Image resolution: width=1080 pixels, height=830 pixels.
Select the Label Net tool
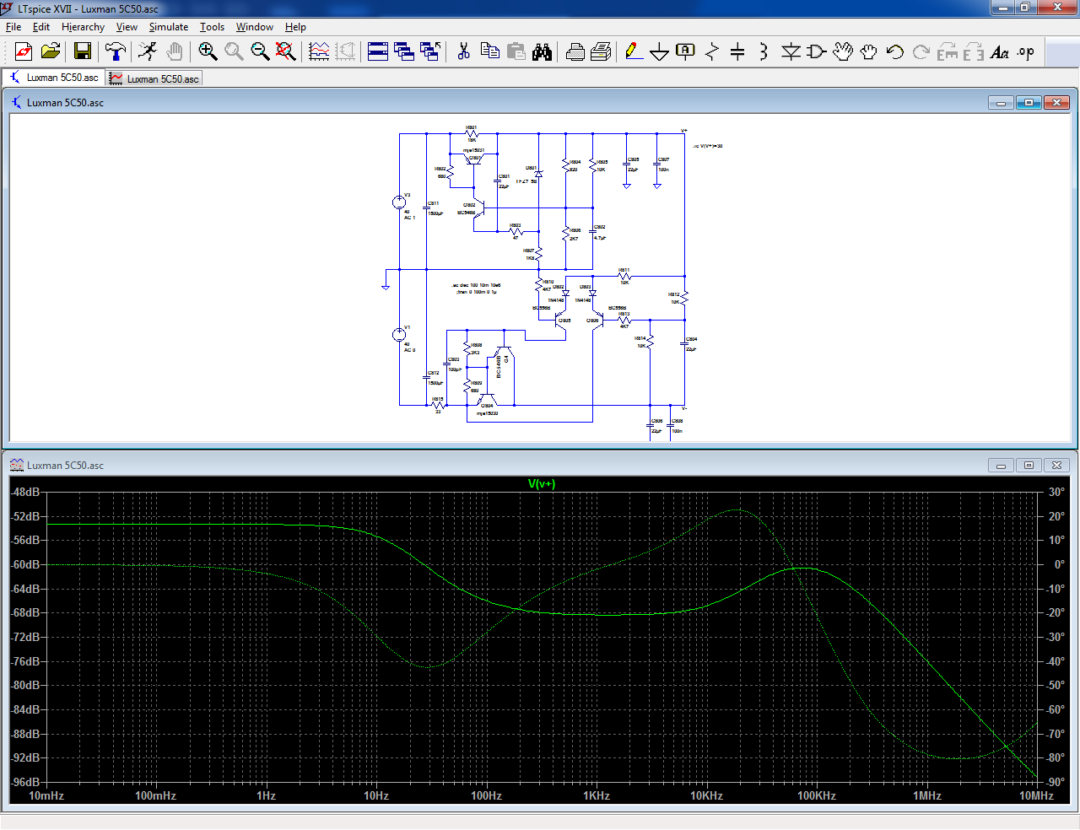coord(686,51)
